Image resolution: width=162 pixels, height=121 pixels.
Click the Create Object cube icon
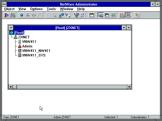point(22,15)
